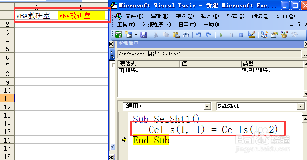Click the left scroll arrow under code margin
307x160 pixels.
tap(113, 146)
